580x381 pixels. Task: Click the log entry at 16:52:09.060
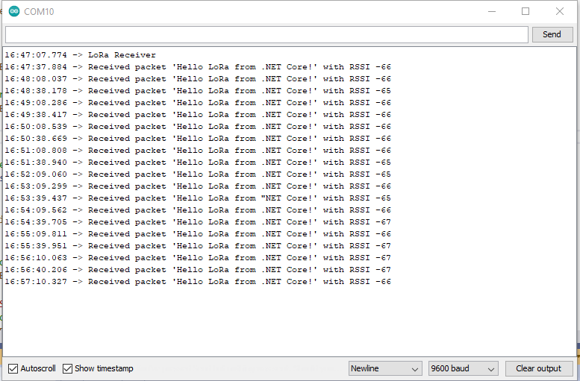tap(198, 174)
